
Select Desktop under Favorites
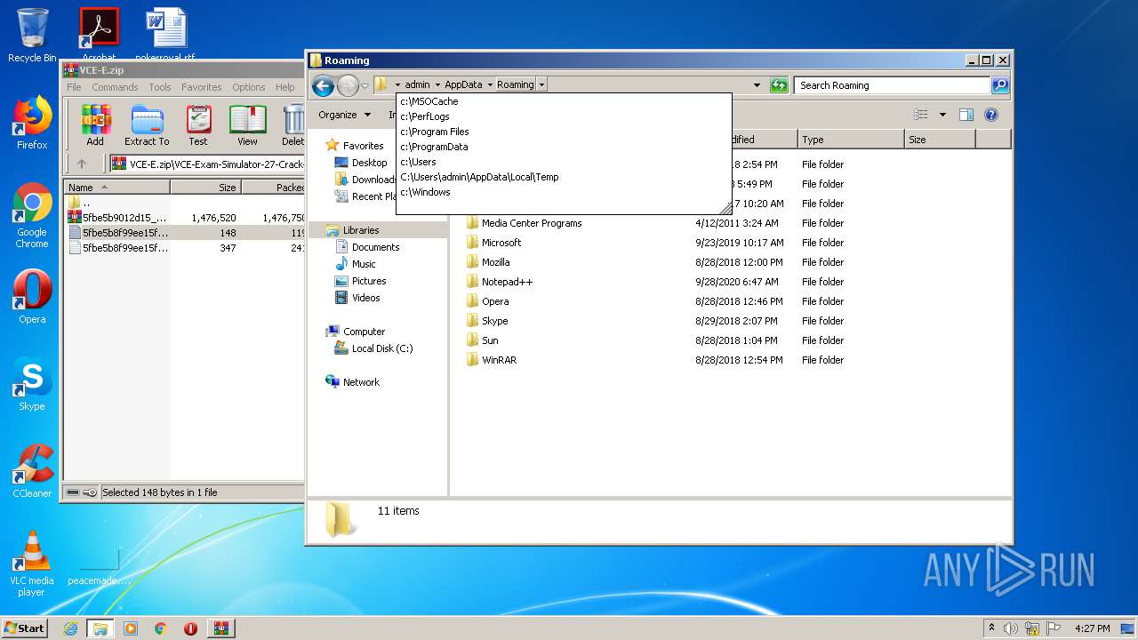click(369, 163)
